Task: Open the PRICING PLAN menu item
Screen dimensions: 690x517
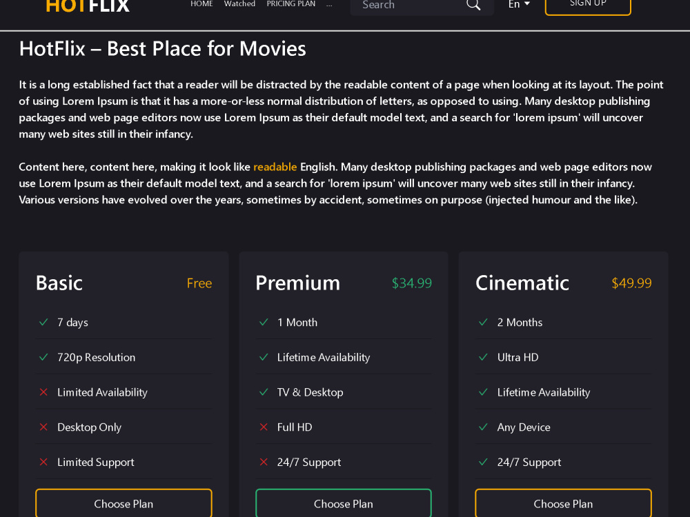Action: 291,4
